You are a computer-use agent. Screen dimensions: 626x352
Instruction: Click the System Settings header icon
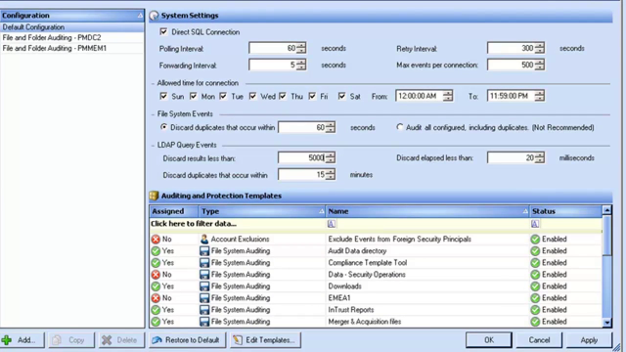tap(155, 16)
